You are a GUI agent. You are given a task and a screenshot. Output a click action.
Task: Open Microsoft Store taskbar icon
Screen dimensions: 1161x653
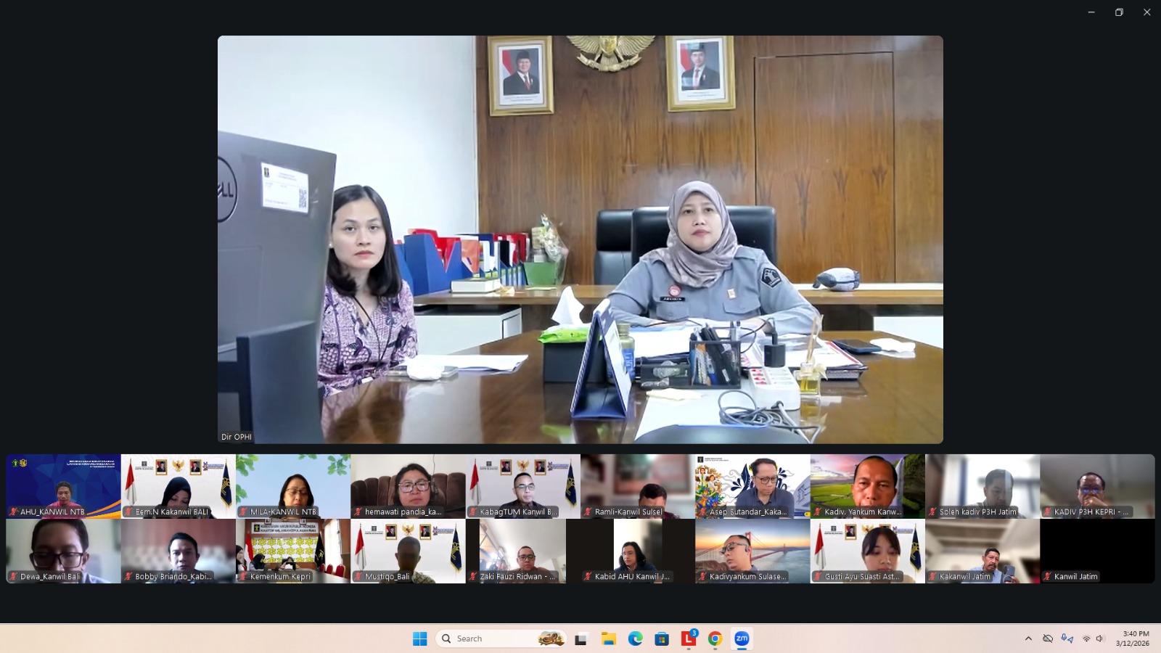coord(662,638)
